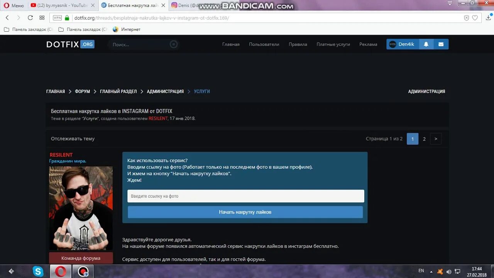
Task: Open messages envelope icon
Action: 441,44
